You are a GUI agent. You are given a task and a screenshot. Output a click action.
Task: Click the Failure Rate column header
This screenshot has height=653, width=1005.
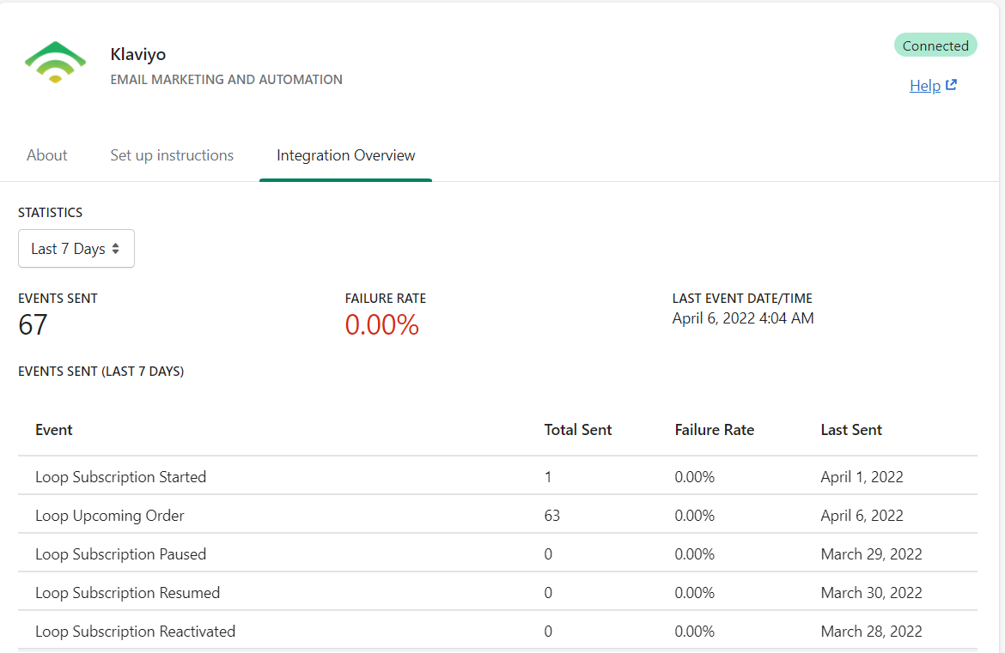714,430
